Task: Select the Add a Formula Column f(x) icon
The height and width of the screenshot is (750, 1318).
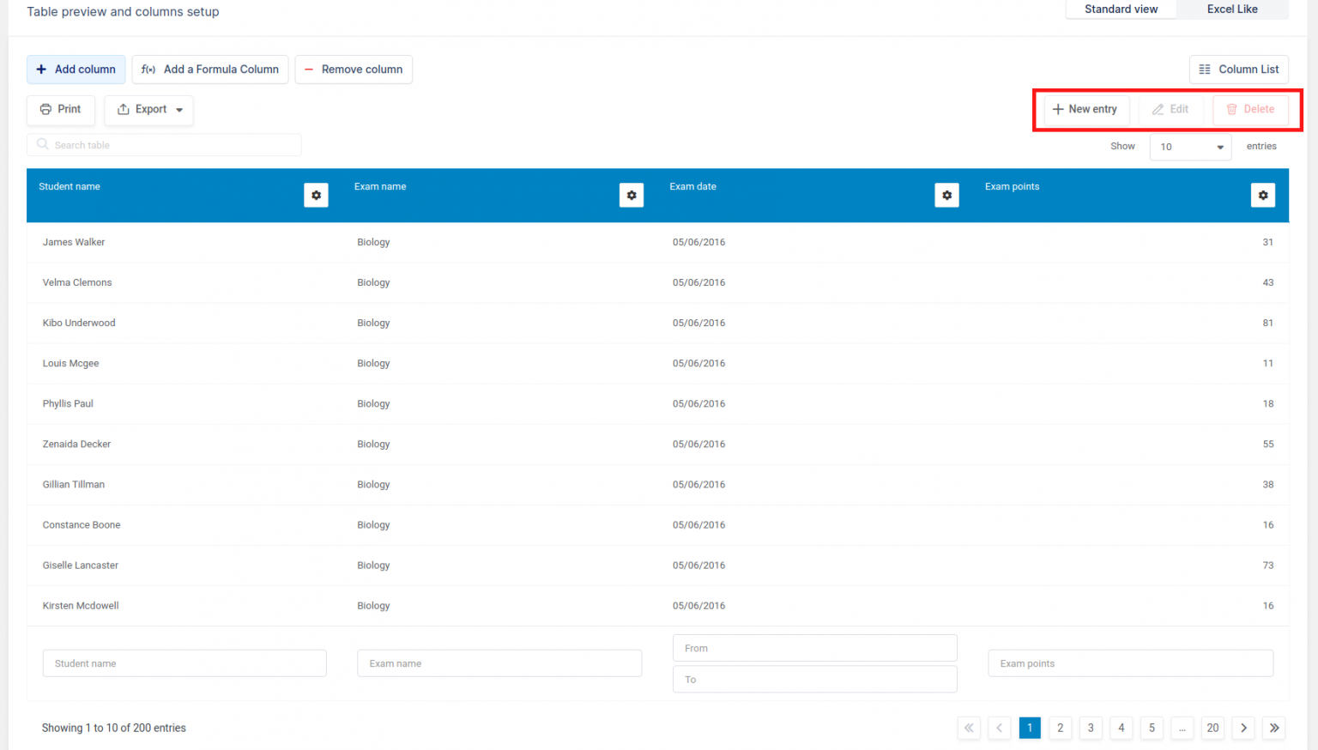Action: point(147,70)
